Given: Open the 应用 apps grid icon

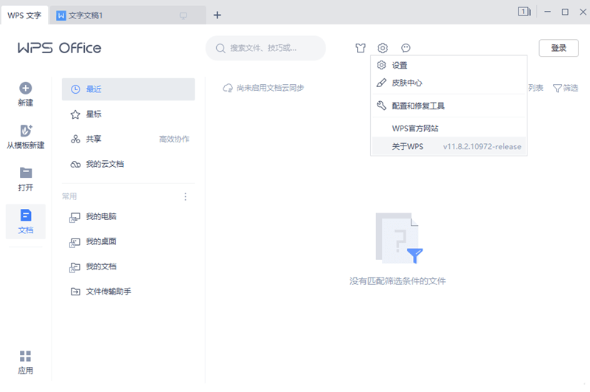Looking at the screenshot, I should (x=25, y=357).
